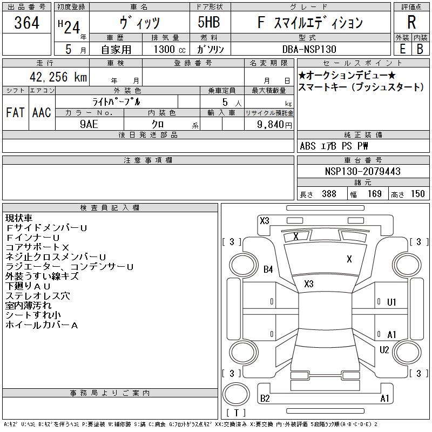The width and height of the screenshot is (432, 432).
Task: Select the FAT shift type cell
Action: 15,113
